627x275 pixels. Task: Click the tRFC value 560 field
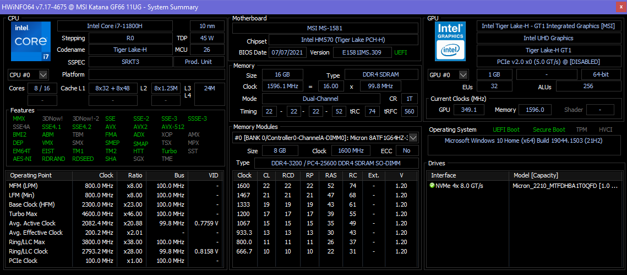click(410, 111)
